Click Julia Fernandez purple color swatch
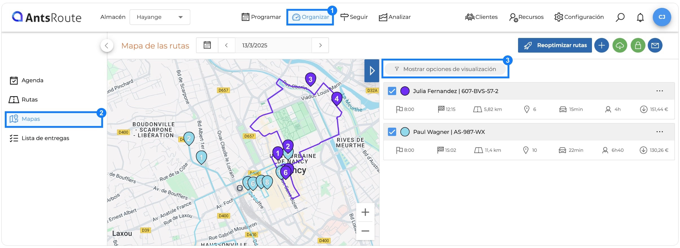This screenshot has height=248, width=680. pos(405,91)
